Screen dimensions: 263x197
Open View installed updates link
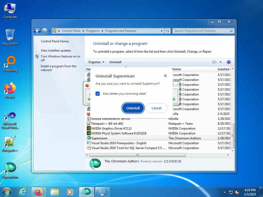click(56, 51)
